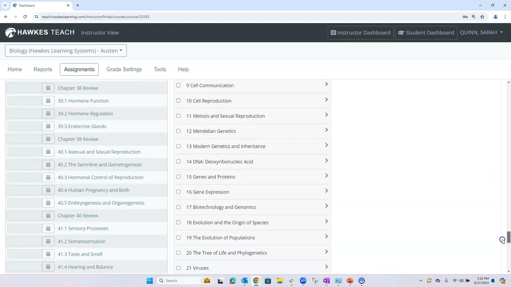Open Windows Start menu
The image size is (511, 287).
coord(150,281)
